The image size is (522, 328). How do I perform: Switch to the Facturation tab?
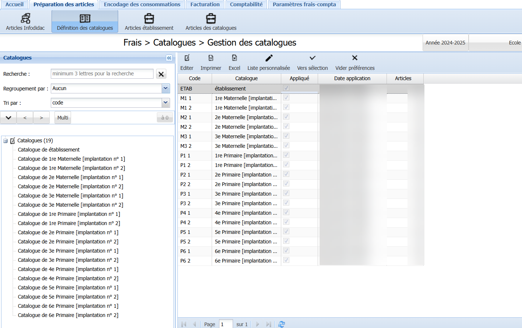tap(205, 4)
